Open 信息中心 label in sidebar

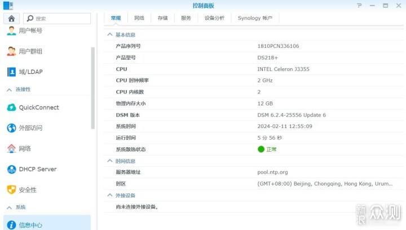[30, 225]
